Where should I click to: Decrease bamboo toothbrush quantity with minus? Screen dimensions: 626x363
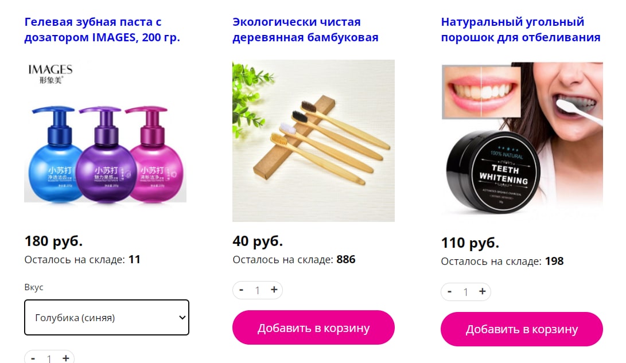tap(241, 290)
